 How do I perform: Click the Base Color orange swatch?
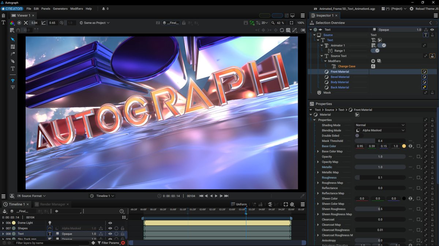[404, 146]
